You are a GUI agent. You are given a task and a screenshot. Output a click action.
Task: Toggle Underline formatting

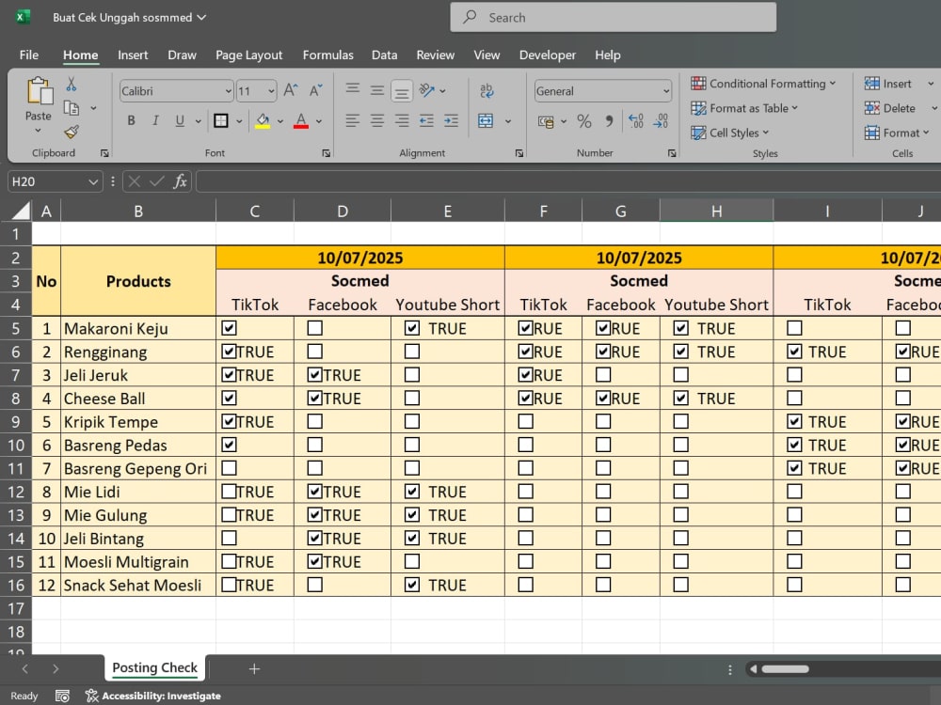180,120
